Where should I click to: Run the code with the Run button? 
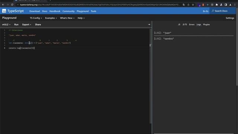tap(16, 25)
